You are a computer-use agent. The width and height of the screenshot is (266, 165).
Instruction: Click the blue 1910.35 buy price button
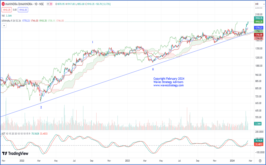[x=23, y=10]
